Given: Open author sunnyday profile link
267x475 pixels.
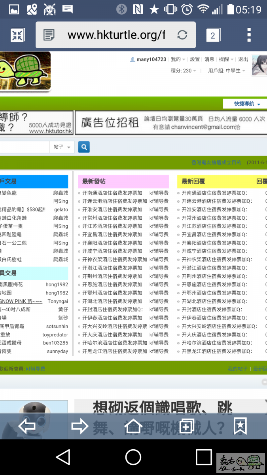Looking at the screenshot, I should pos(57,351).
